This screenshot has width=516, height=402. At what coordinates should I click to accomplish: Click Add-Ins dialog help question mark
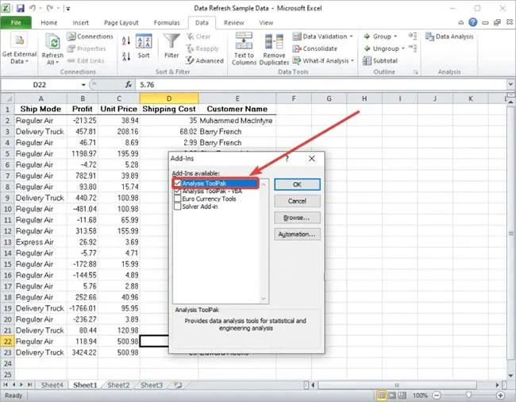pyautogui.click(x=287, y=159)
